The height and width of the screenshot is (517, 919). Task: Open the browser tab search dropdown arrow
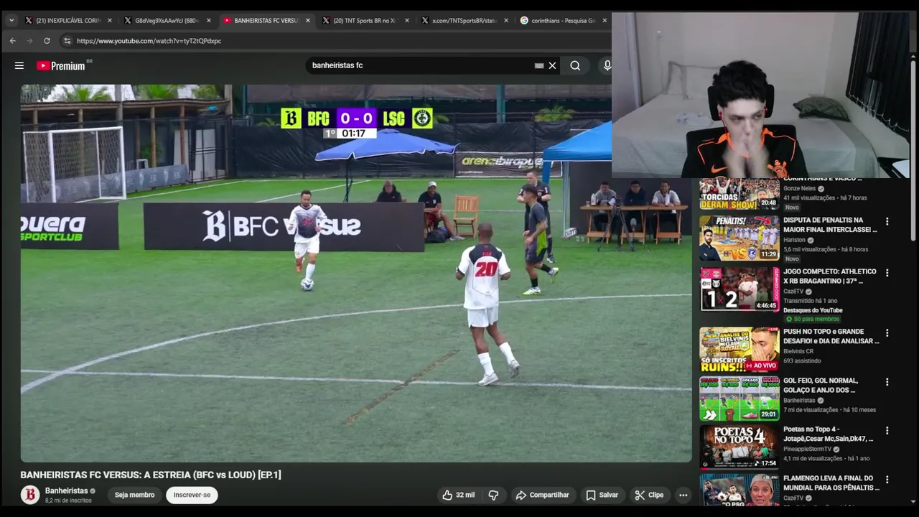click(11, 20)
